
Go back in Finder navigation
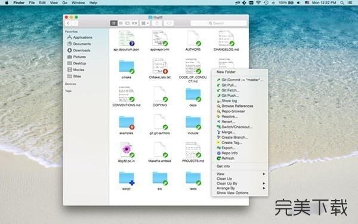(x=69, y=23)
